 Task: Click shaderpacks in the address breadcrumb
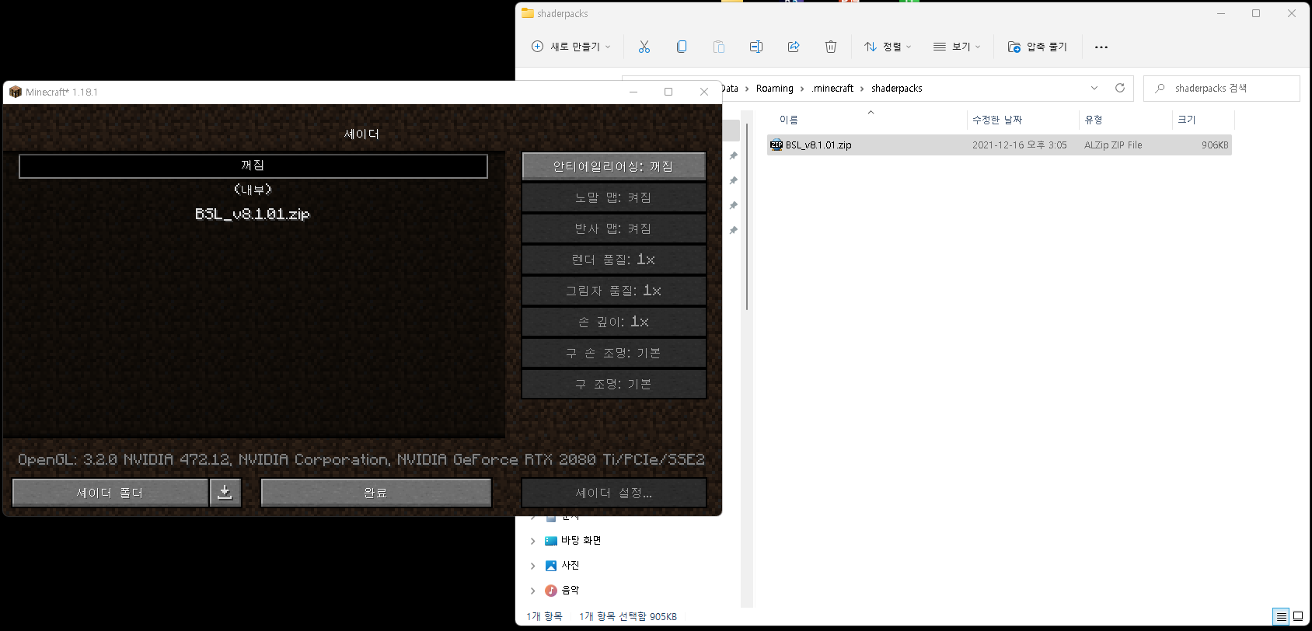(x=897, y=89)
